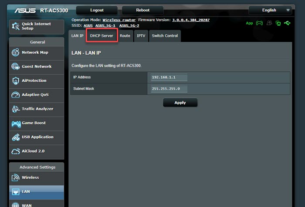Click the Adaptive QoS gauge icon
The width and height of the screenshot is (305, 207).
pos(16,95)
